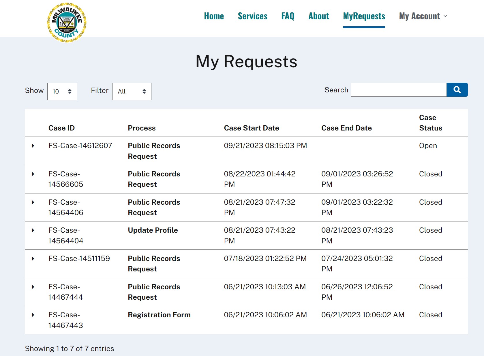Screen dimensions: 484x356
Task: Click start date 09/21/2023 08:15:03 PM
Action: (265, 146)
